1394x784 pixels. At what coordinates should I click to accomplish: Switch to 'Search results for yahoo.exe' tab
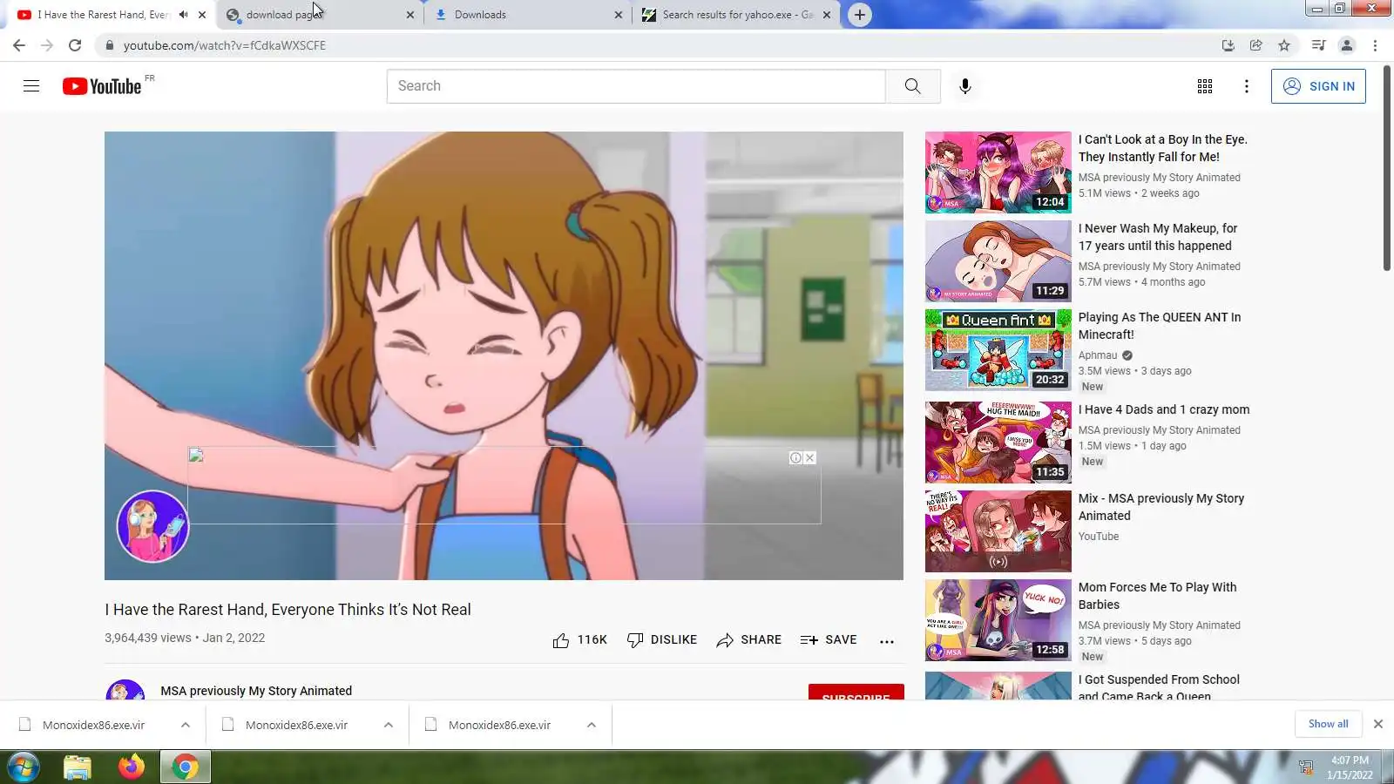[736, 15]
